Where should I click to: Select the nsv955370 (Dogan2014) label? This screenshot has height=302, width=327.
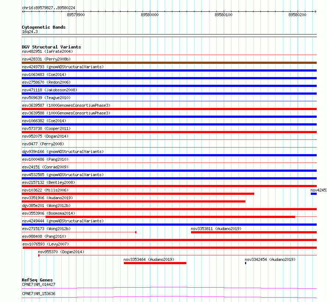tap(61, 252)
